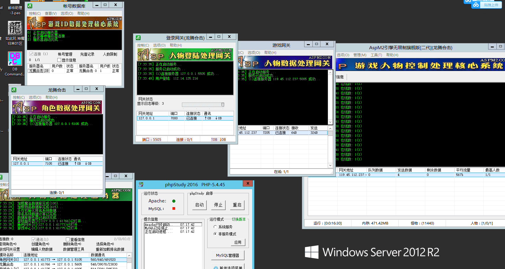Open 工具(T) menu in AspM2 engine window
The height and width of the screenshot is (269, 505).
click(x=376, y=55)
